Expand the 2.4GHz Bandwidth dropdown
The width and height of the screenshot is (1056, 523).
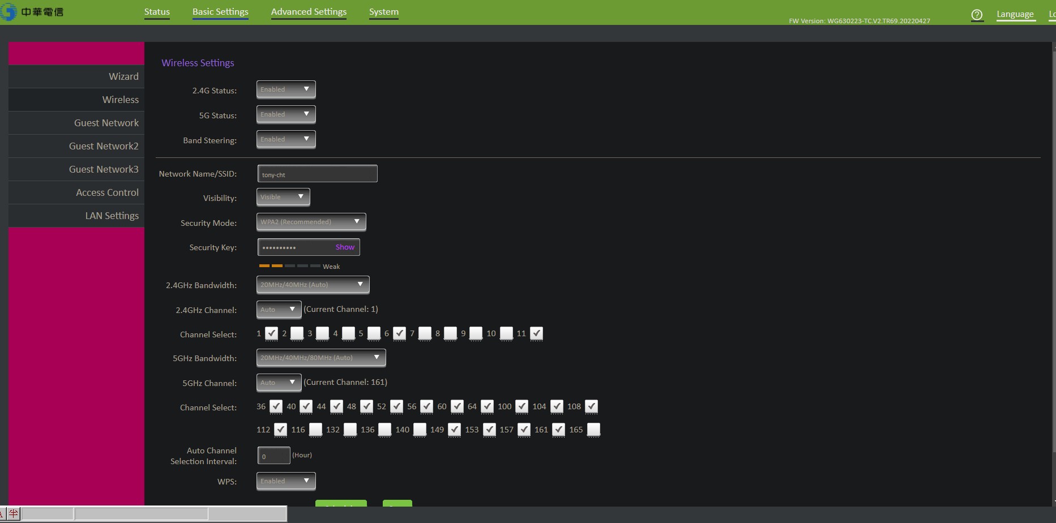click(x=313, y=285)
